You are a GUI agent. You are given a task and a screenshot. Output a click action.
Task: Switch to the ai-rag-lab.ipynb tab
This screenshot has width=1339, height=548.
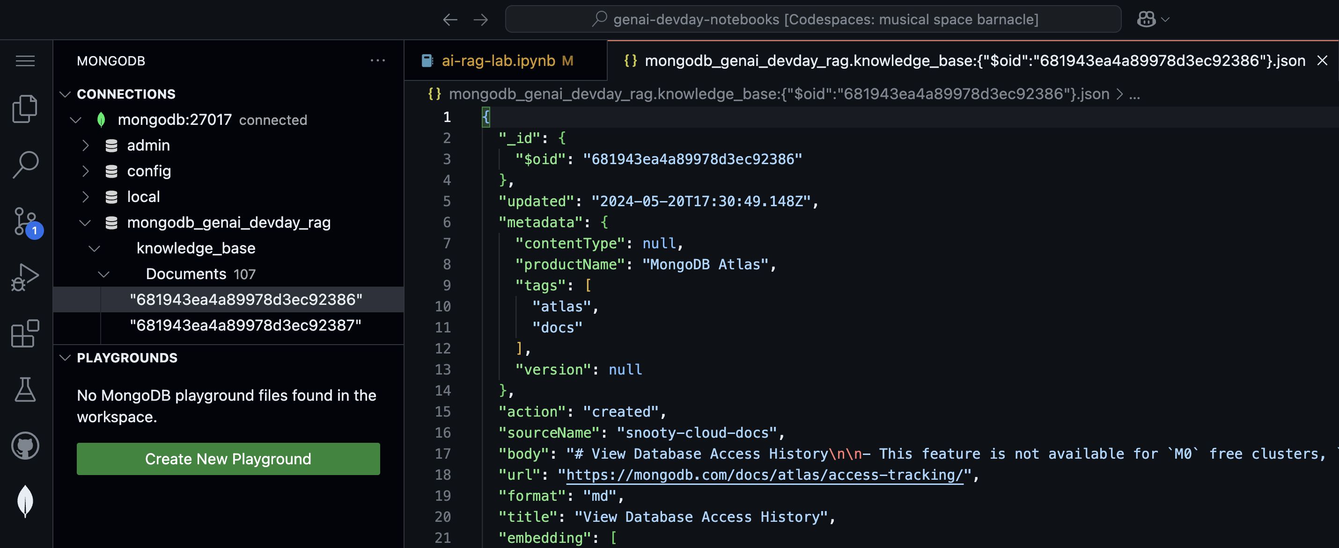tap(505, 61)
